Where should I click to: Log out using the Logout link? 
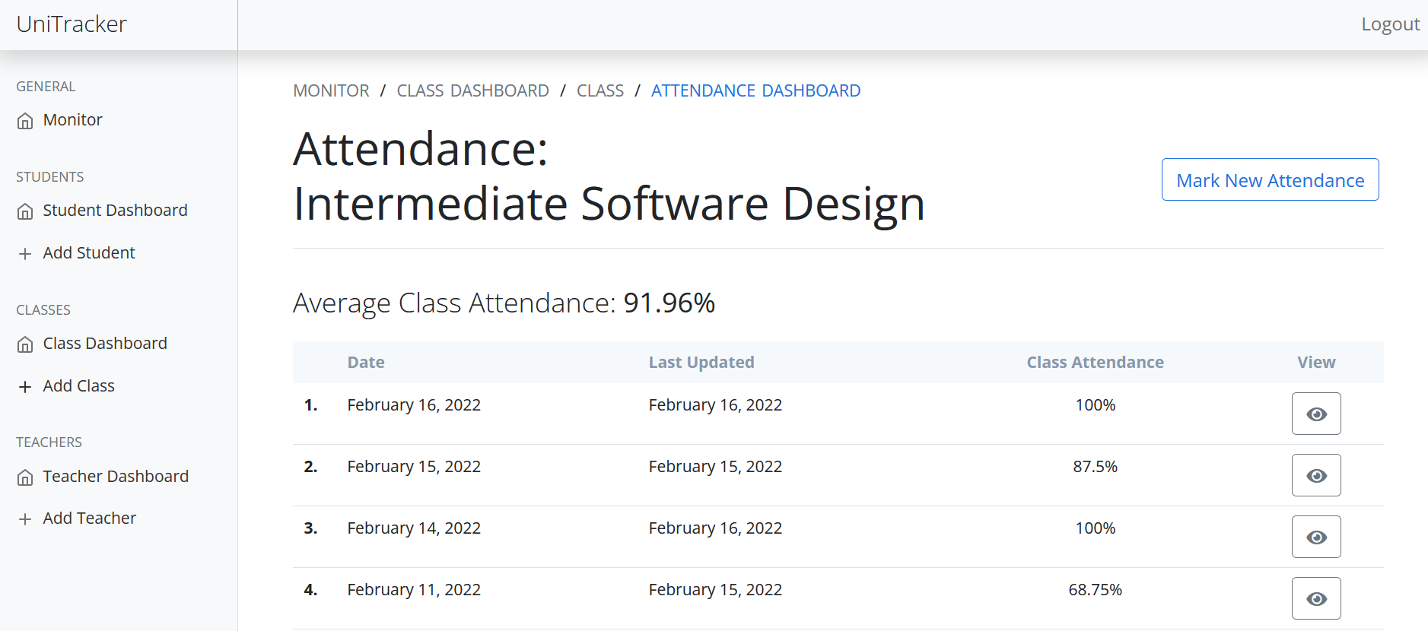point(1390,24)
